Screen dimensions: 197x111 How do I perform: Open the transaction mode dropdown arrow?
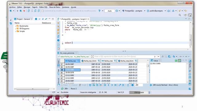click(x=103, y=11)
